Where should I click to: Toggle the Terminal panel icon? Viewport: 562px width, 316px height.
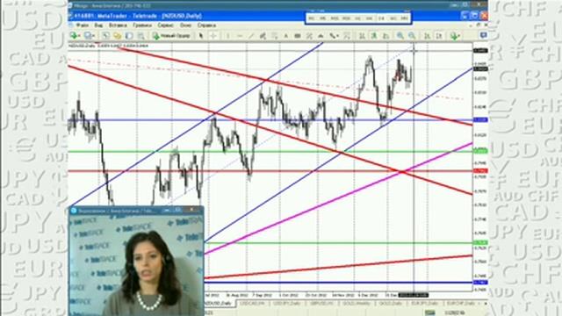click(x=140, y=35)
